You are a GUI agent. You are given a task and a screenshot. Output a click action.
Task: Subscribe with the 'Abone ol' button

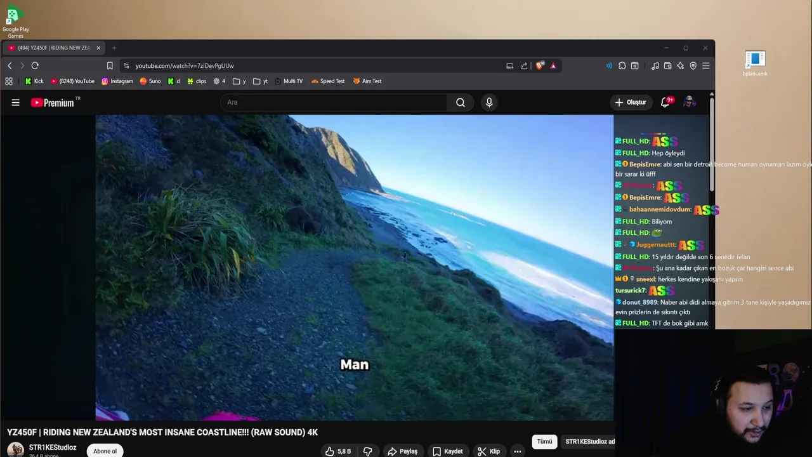[105, 451]
